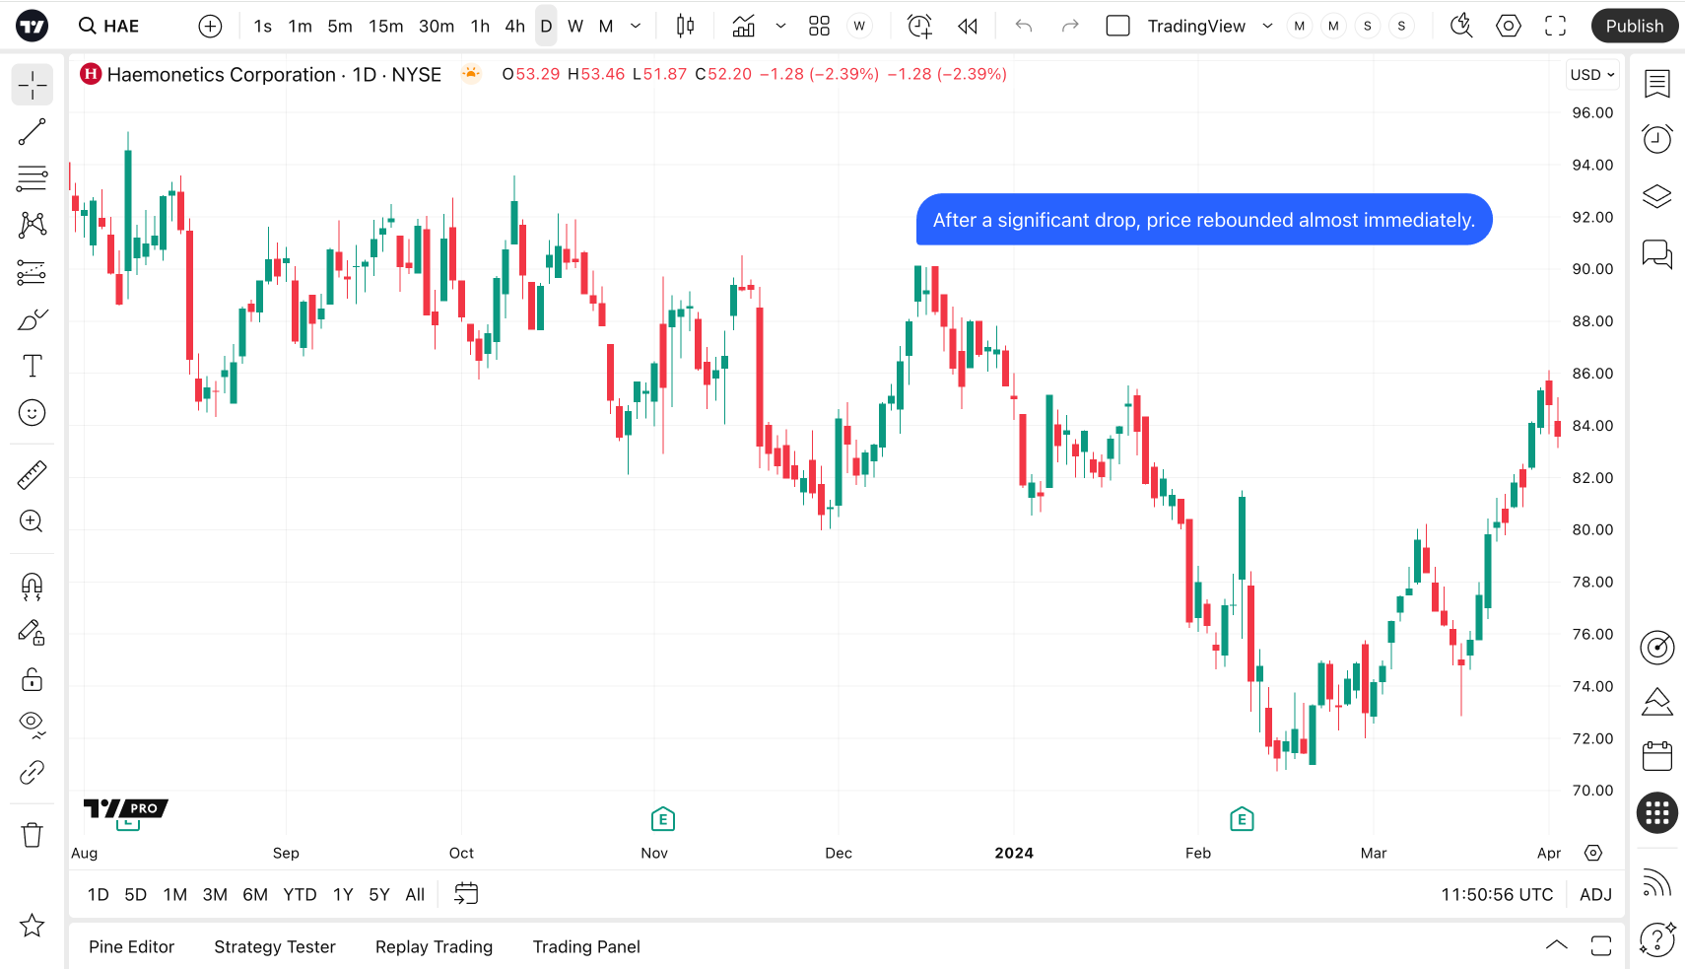The image size is (1686, 969).
Task: Open the USD currency dropdown
Action: click(1592, 75)
